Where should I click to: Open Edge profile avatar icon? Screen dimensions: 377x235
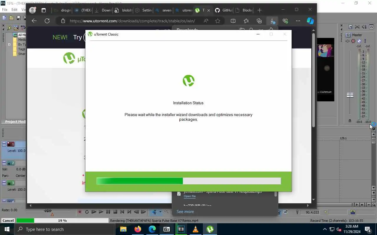[33, 10]
